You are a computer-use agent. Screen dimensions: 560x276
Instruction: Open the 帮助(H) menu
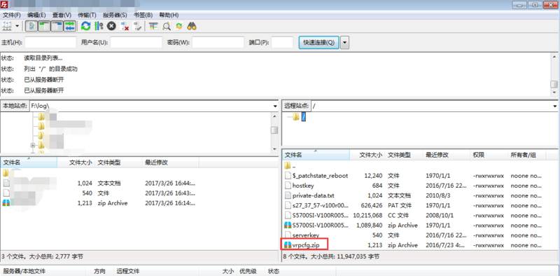(169, 15)
